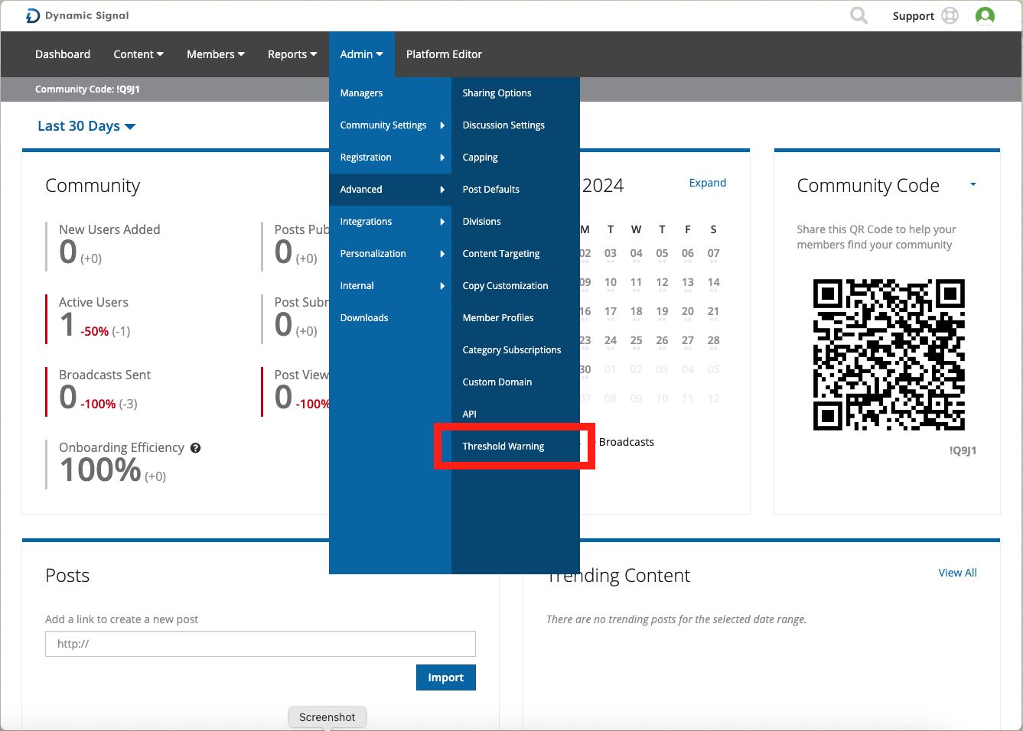Expand the Community Settings submenu

390,125
